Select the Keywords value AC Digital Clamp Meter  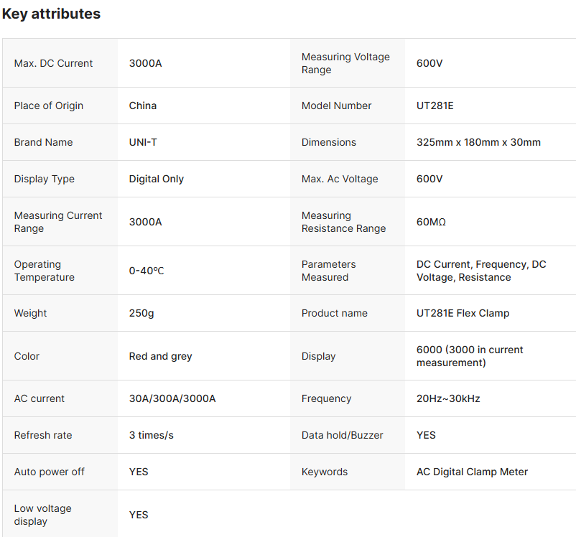pyautogui.click(x=472, y=472)
